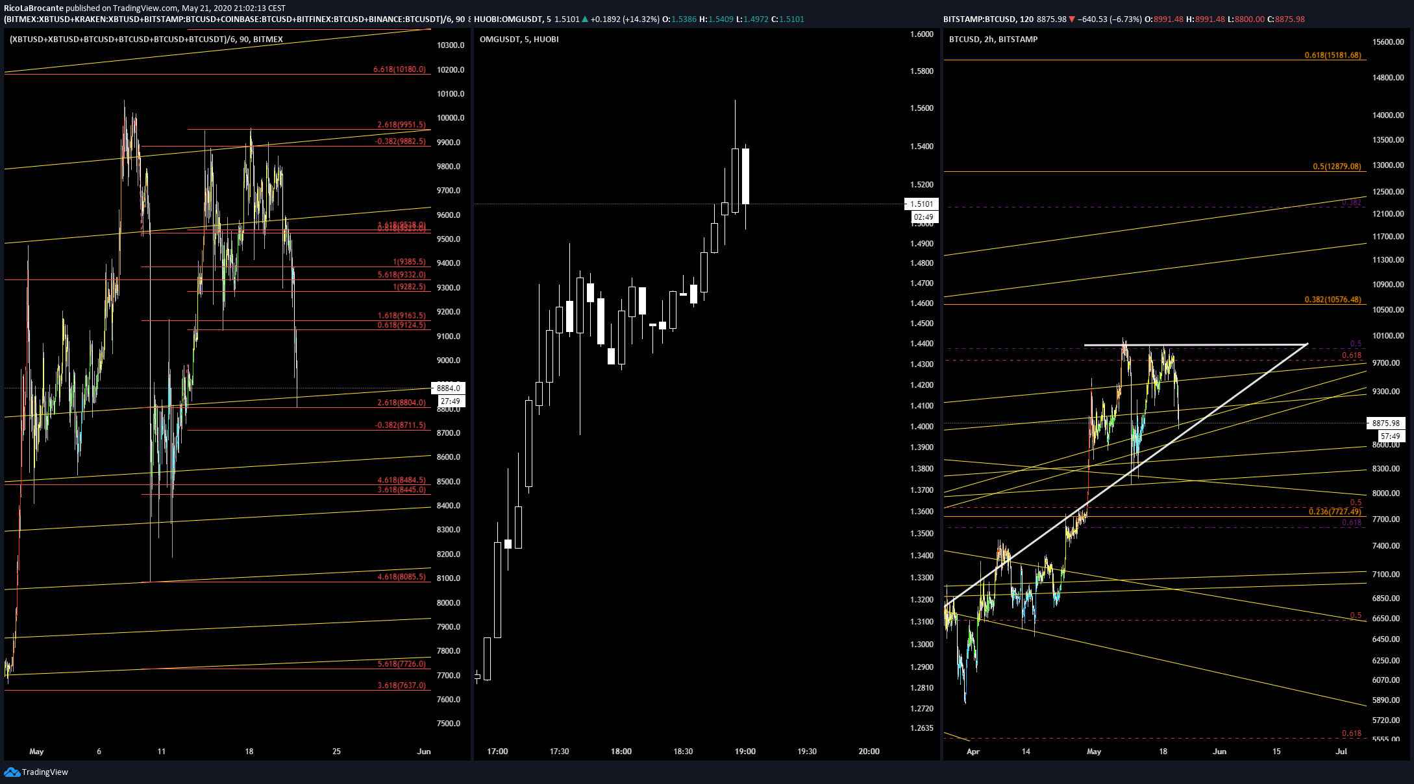Select the 1.618(9163.5) Fibonacci label
Viewport: 1414px width, 784px height.
401,316
